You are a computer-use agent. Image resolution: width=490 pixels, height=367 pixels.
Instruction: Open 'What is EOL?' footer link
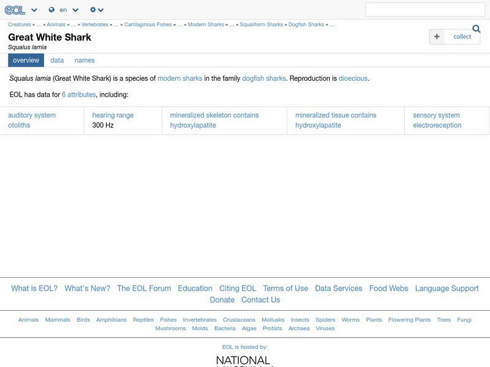34,288
